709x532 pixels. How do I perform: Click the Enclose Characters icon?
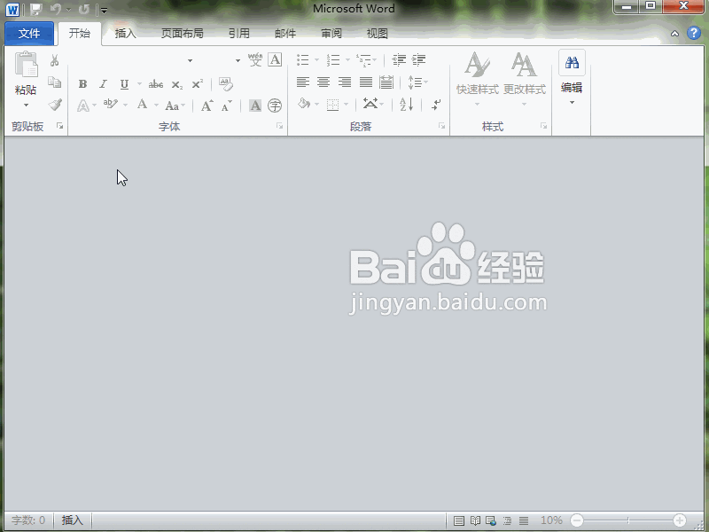275,106
